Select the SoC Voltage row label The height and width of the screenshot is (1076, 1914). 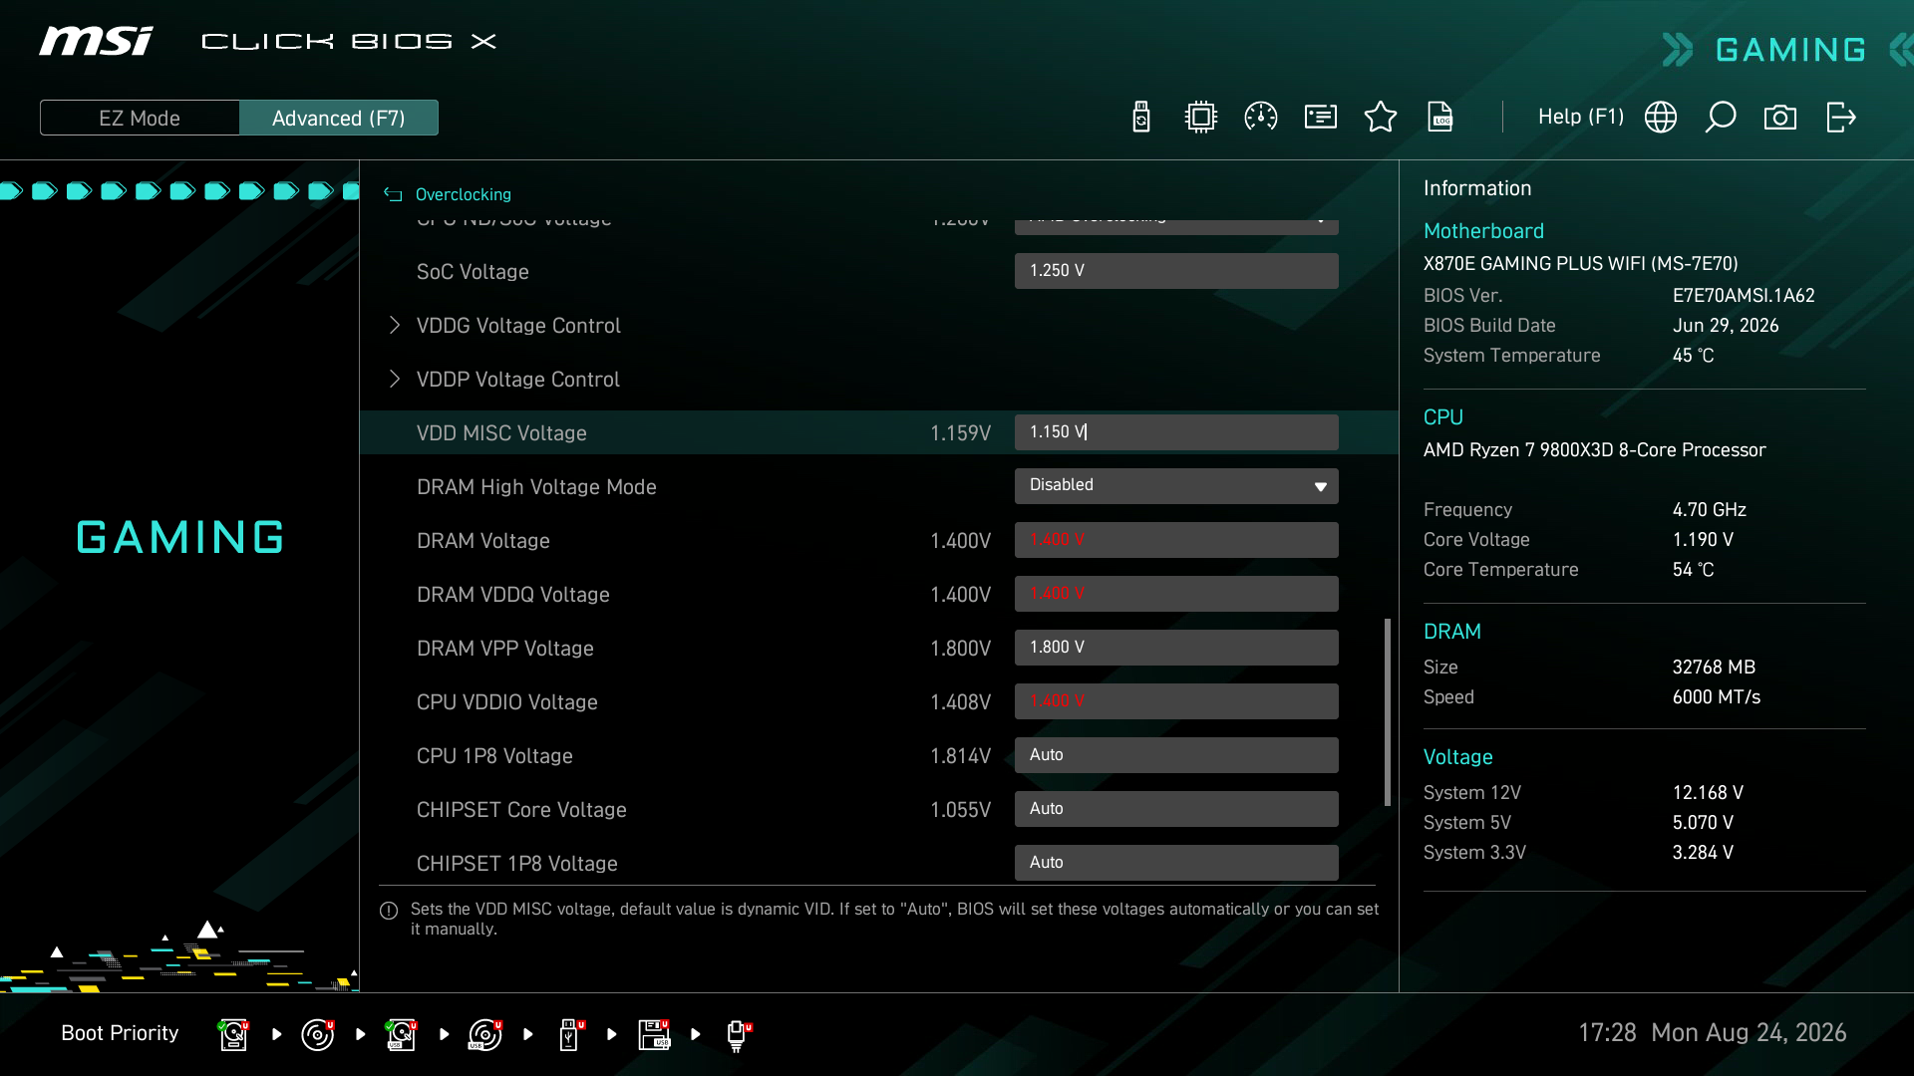pyautogui.click(x=473, y=272)
